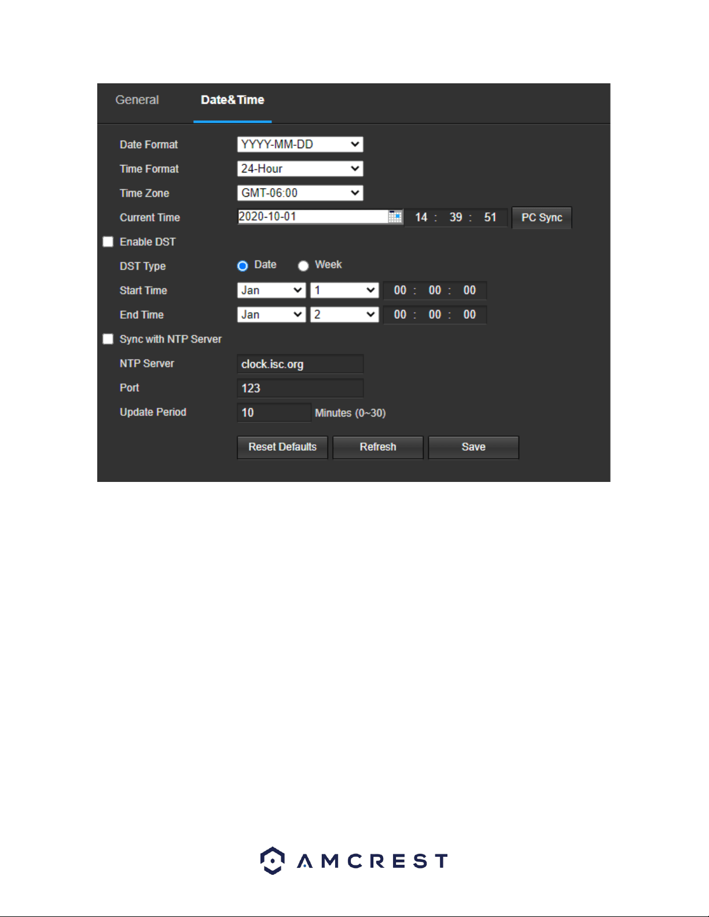Open the calendar picker icon beside the date
This screenshot has width=709, height=917.
pos(395,217)
